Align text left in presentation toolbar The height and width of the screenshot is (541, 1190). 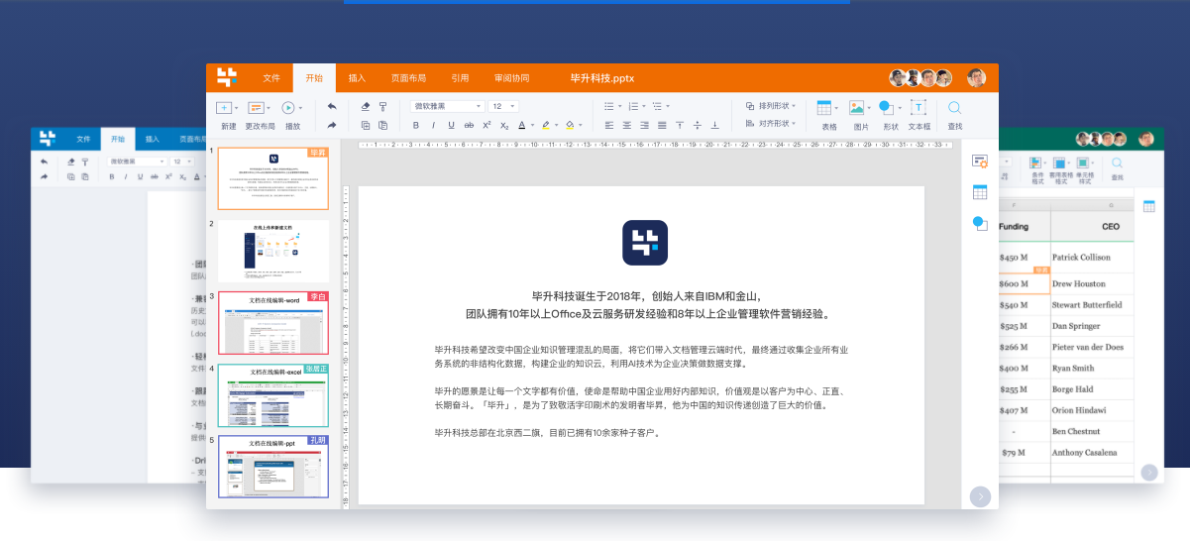pyautogui.click(x=609, y=125)
